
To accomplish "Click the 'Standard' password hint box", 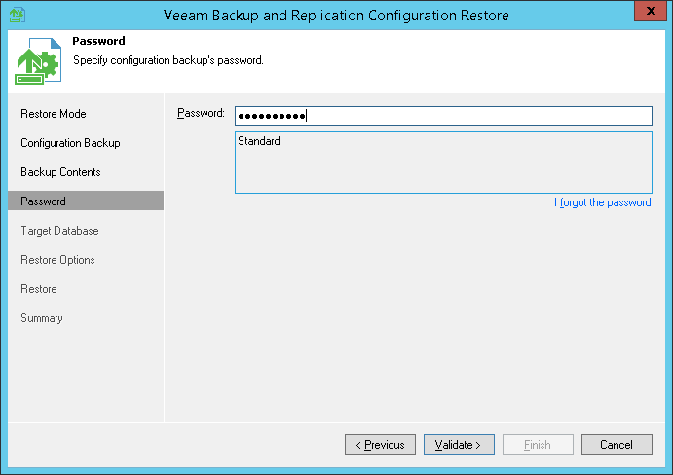I will pos(443,163).
